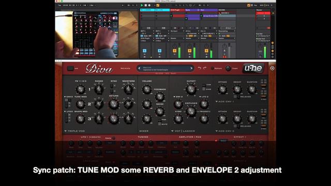This screenshot has width=331, height=186.
Task: Click the Mixer Feedback knob
Action: click(160, 97)
